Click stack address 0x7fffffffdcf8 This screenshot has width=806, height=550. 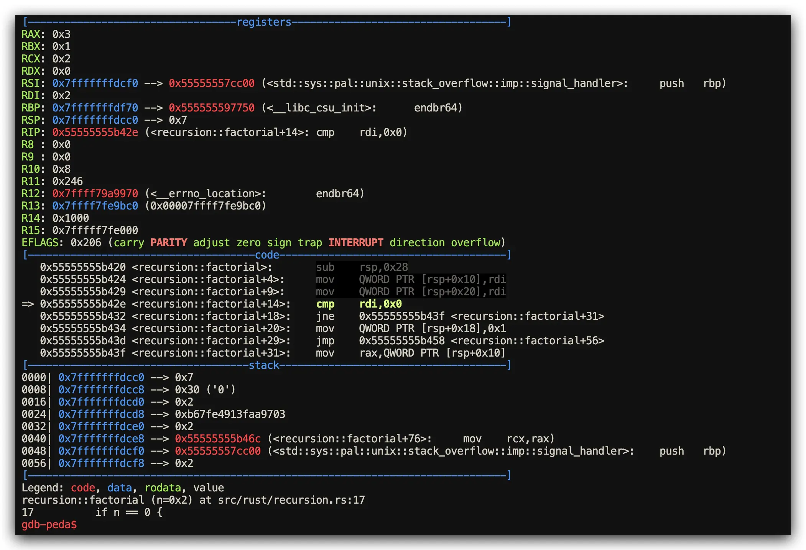[101, 463]
